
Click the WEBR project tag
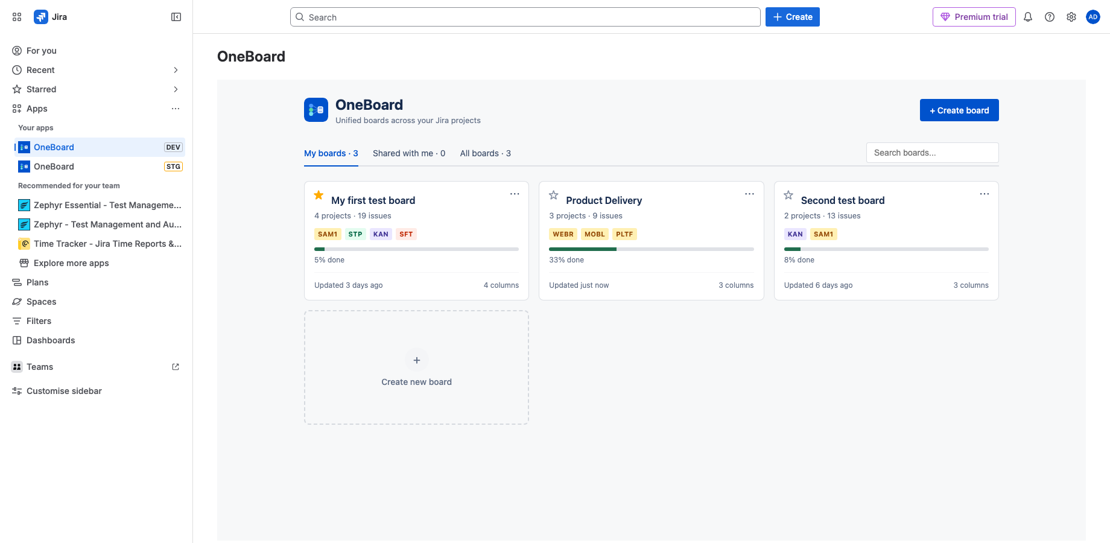[x=563, y=234]
